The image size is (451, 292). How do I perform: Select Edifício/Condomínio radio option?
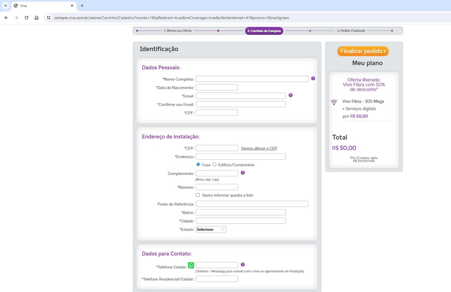click(x=214, y=165)
